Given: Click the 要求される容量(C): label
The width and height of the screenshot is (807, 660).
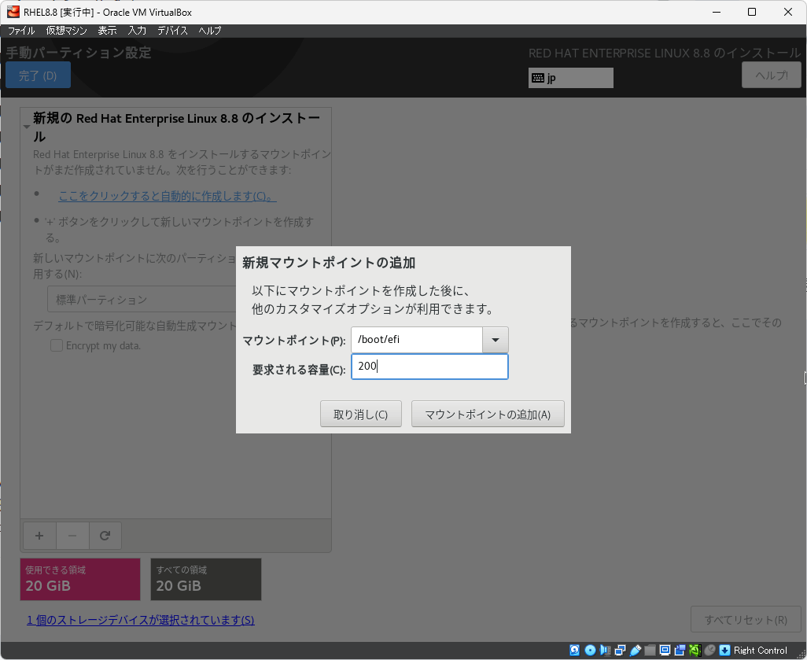Looking at the screenshot, I should 299,370.
